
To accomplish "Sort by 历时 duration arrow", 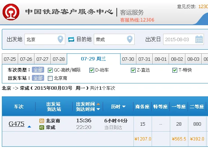I will tap(124, 107).
